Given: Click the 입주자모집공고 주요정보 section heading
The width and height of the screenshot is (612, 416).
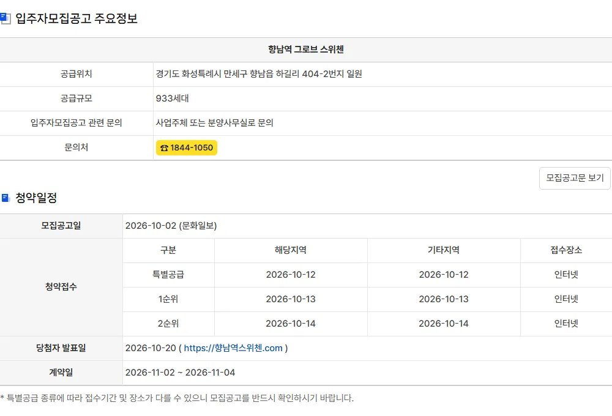Looking at the screenshot, I should tap(76, 18).
